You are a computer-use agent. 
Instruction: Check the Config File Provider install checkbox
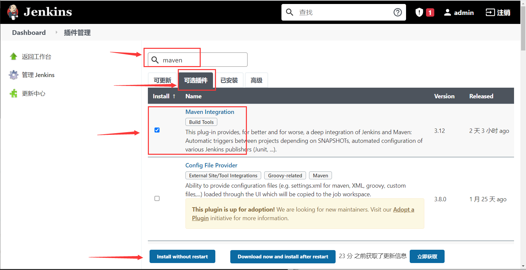pos(157,198)
